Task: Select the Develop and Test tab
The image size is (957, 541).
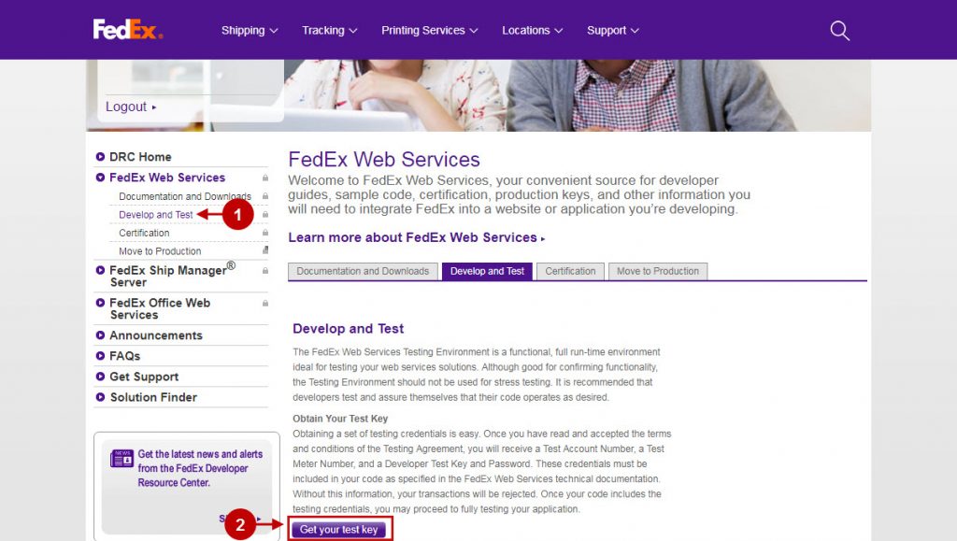Action: [487, 271]
